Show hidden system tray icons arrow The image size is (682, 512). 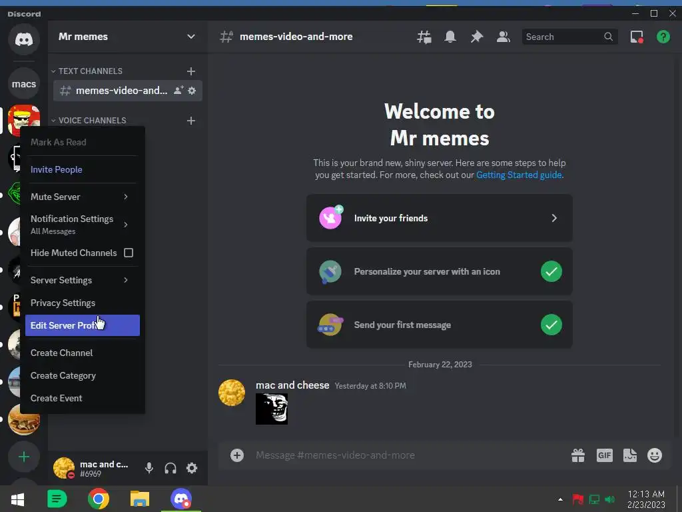pos(560,499)
